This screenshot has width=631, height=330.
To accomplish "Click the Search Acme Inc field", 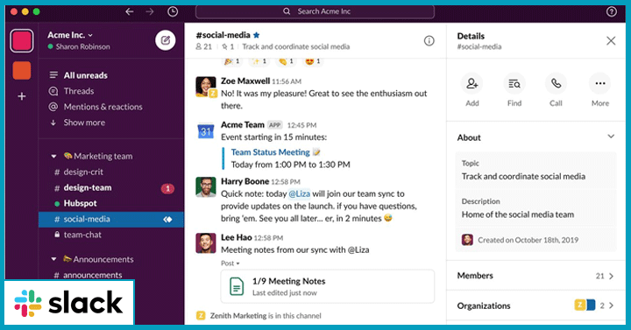I will (315, 11).
